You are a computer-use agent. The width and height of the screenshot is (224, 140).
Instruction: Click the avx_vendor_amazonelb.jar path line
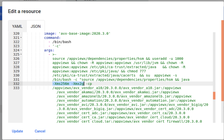pyautogui.click(x=124, y=96)
